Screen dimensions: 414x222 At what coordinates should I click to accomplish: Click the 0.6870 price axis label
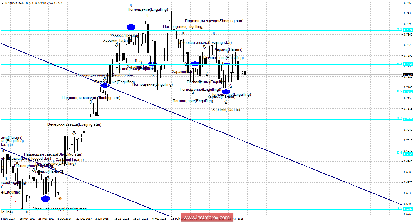click(x=409, y=183)
